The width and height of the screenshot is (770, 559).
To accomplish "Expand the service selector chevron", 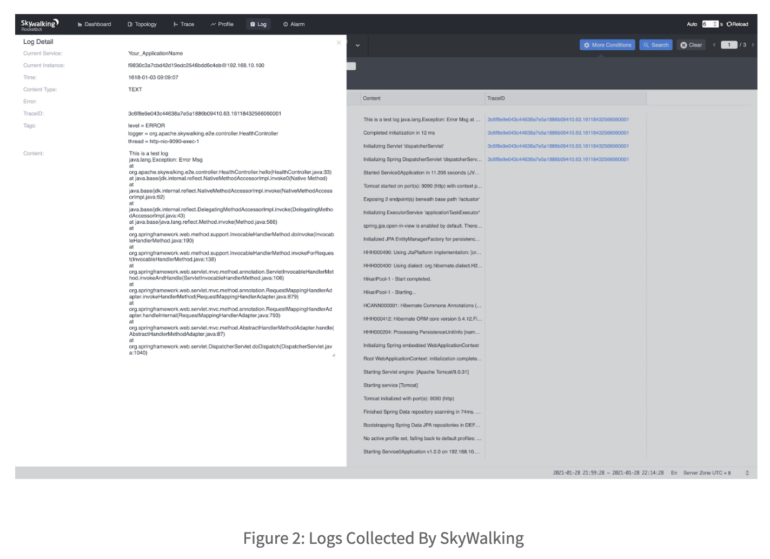I will (357, 45).
